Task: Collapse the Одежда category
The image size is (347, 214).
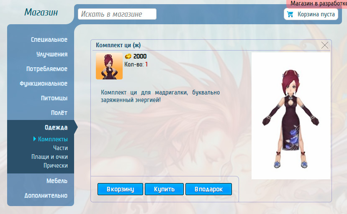Action: (56, 127)
